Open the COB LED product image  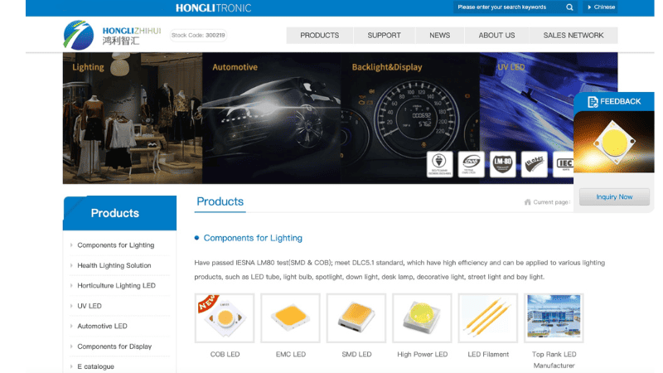[225, 318]
